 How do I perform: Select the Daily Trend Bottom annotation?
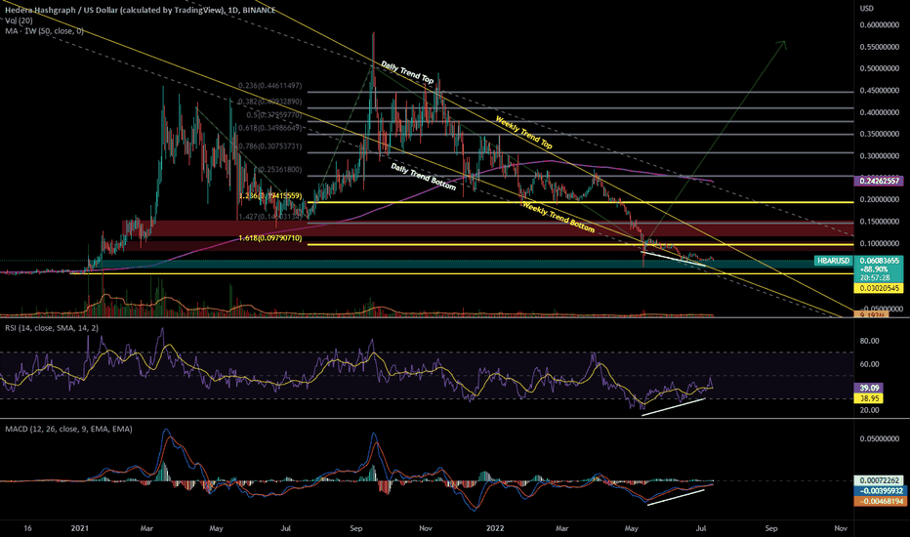point(423,177)
